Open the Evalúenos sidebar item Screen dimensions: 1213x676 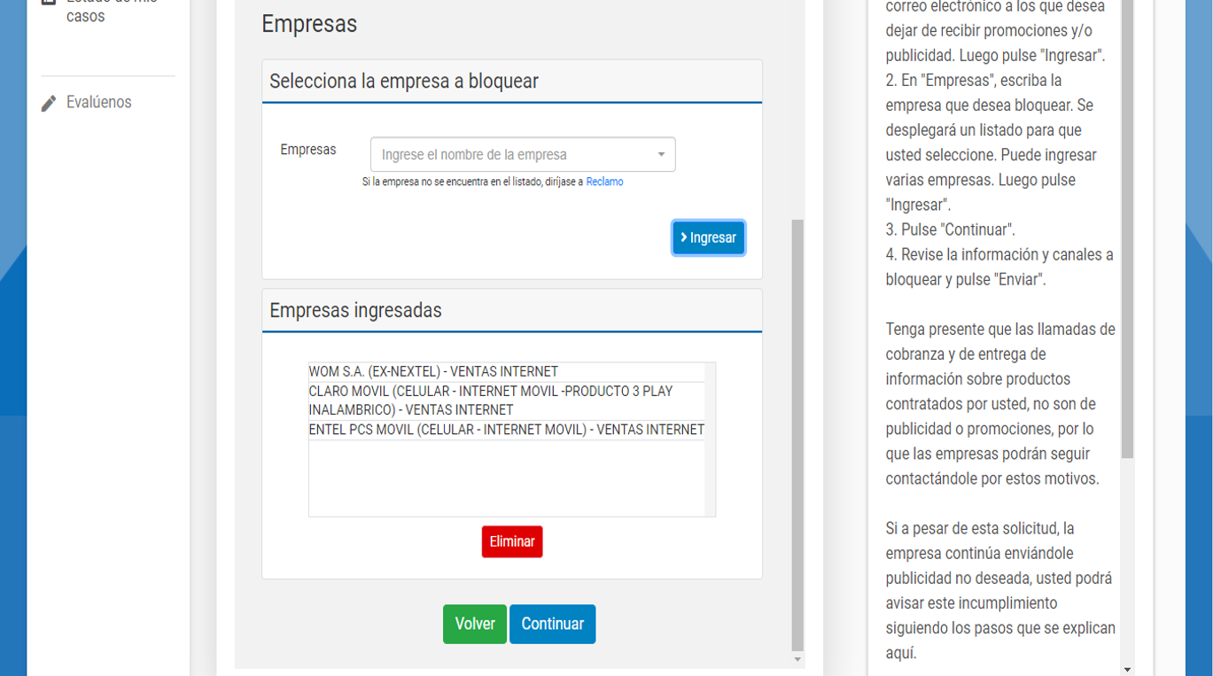click(x=98, y=103)
